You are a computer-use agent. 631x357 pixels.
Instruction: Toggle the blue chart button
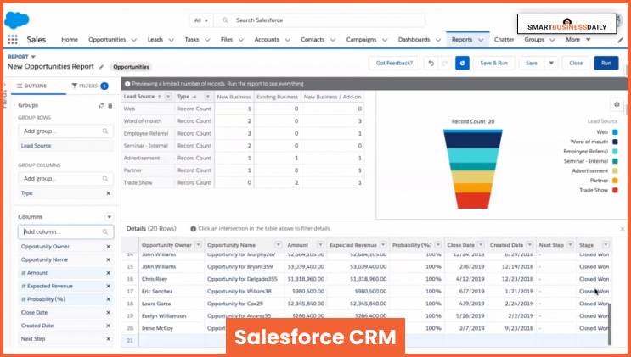point(462,63)
